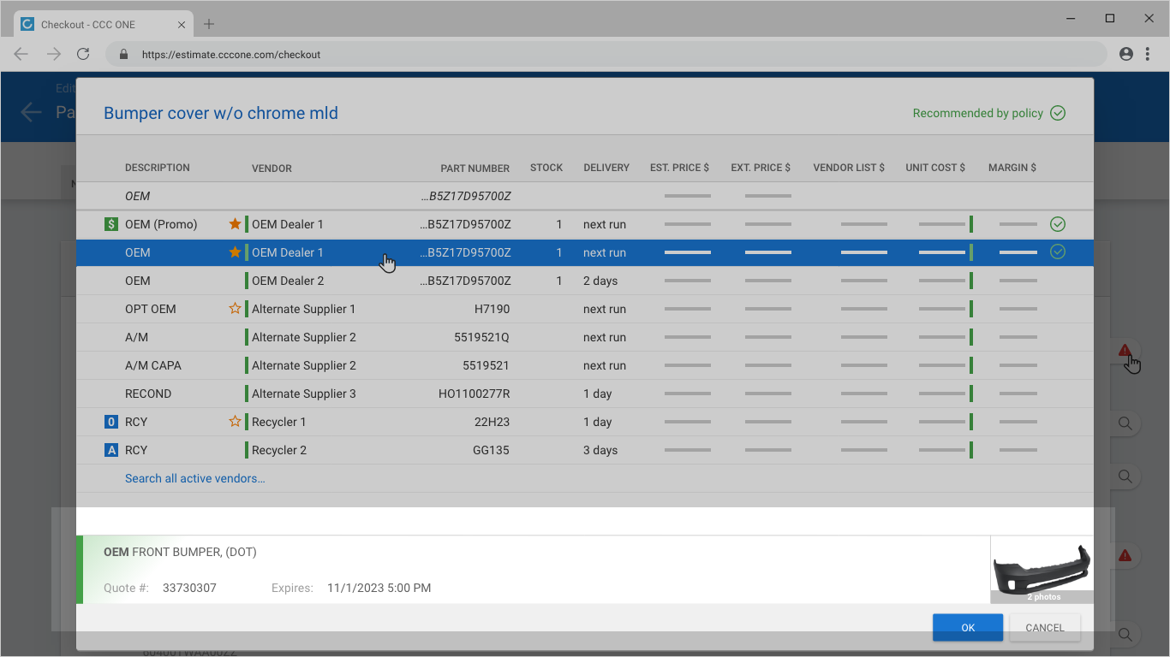The height and width of the screenshot is (657, 1170).
Task: Click the address bar URL
Action: 231,54
